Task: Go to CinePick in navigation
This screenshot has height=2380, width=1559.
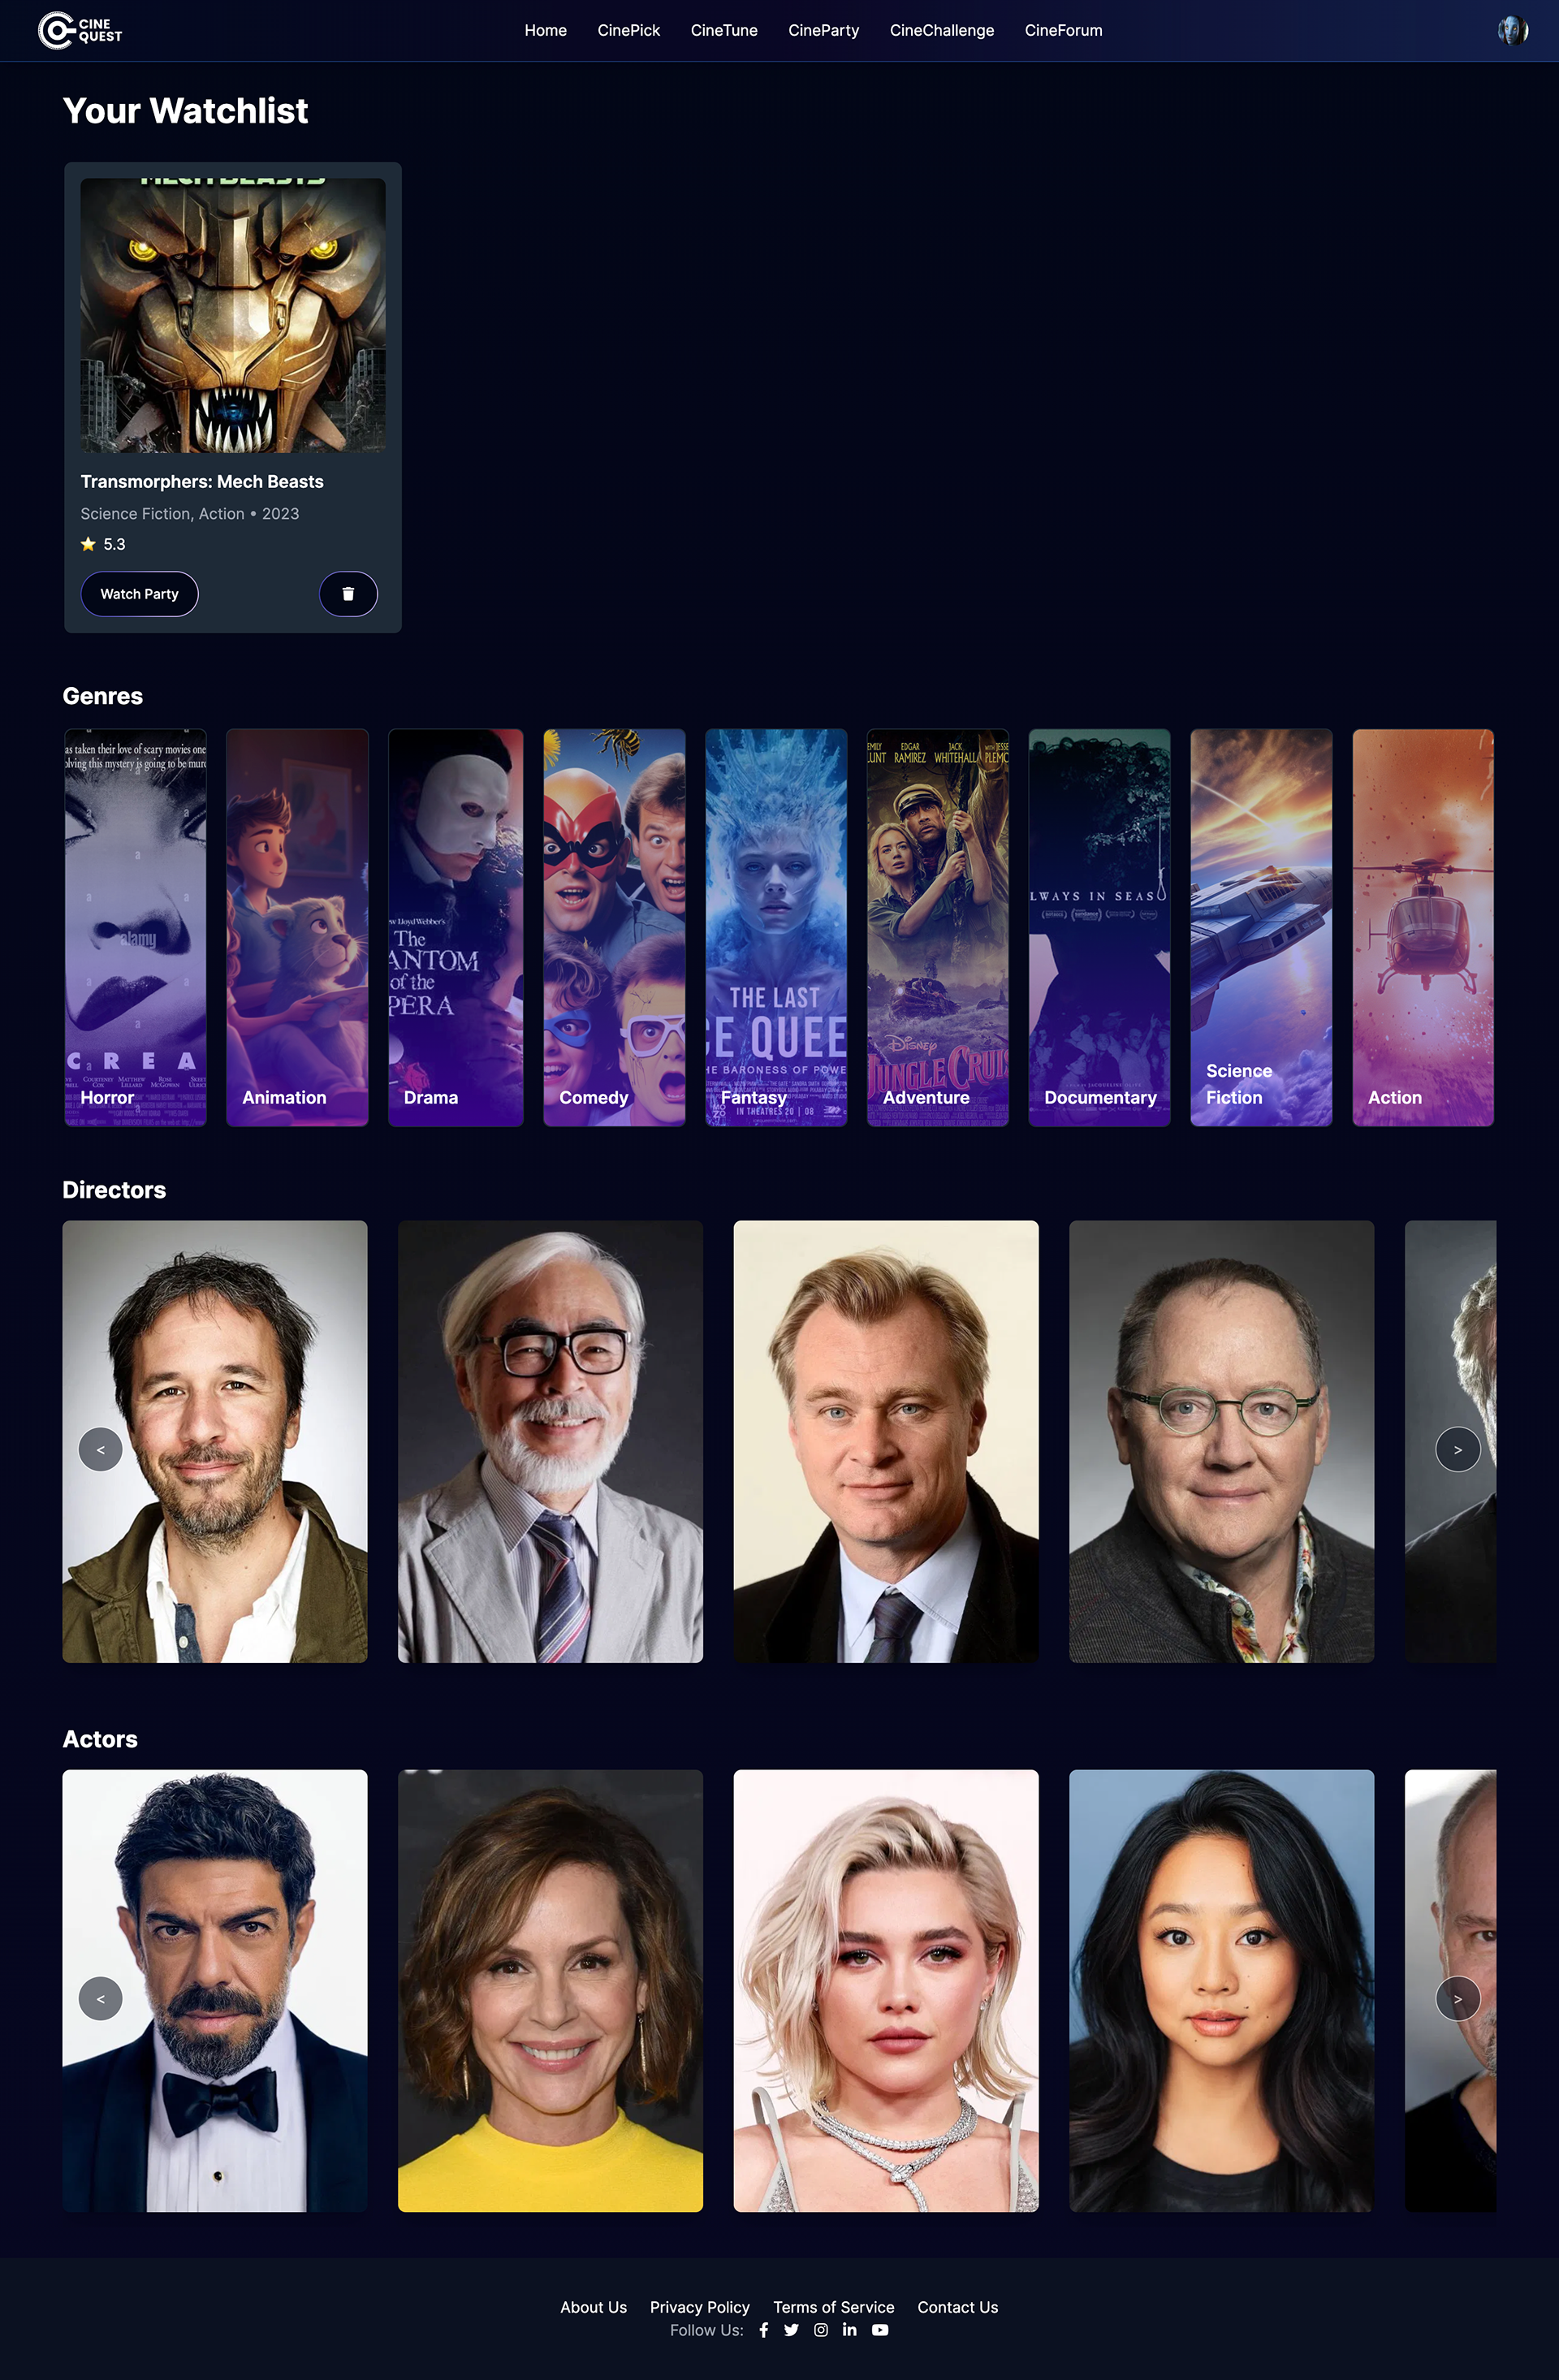Action: (x=628, y=30)
